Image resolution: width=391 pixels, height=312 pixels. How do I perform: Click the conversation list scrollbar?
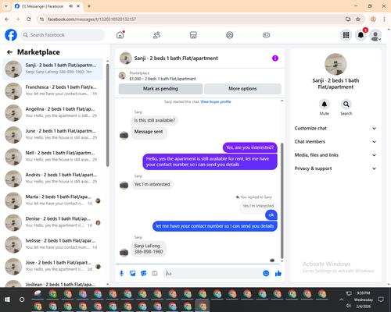pyautogui.click(x=107, y=115)
